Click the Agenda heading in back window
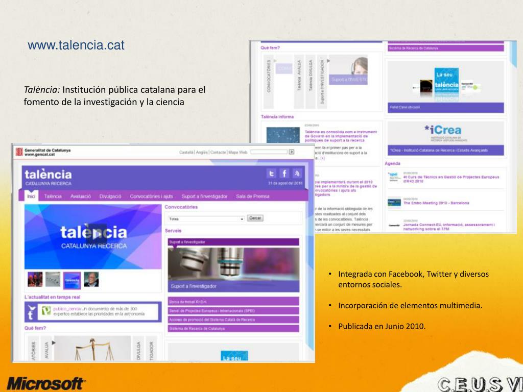This screenshot has width=523, height=392. [x=393, y=163]
